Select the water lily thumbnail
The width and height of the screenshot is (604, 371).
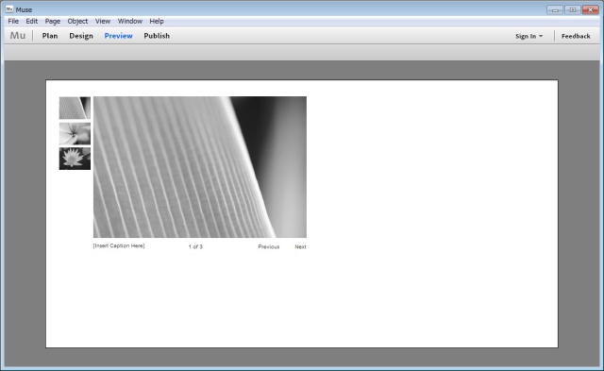(75, 159)
